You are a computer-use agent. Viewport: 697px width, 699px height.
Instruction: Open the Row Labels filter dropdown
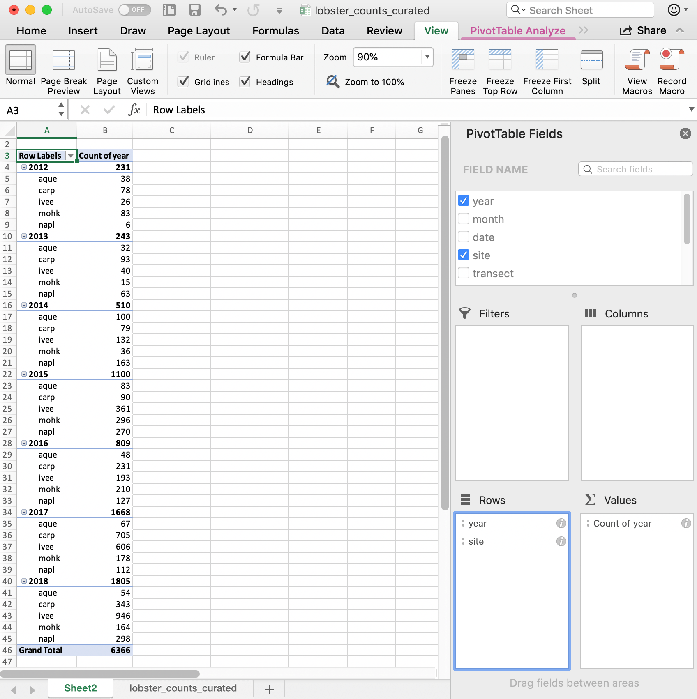pyautogui.click(x=71, y=155)
